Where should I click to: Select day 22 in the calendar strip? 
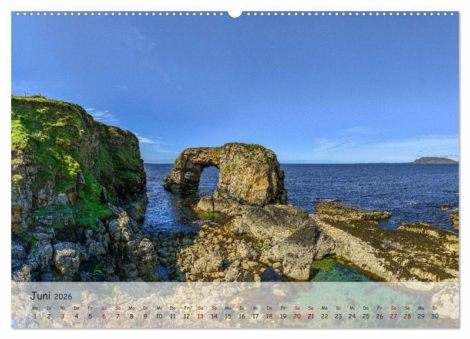325,316
